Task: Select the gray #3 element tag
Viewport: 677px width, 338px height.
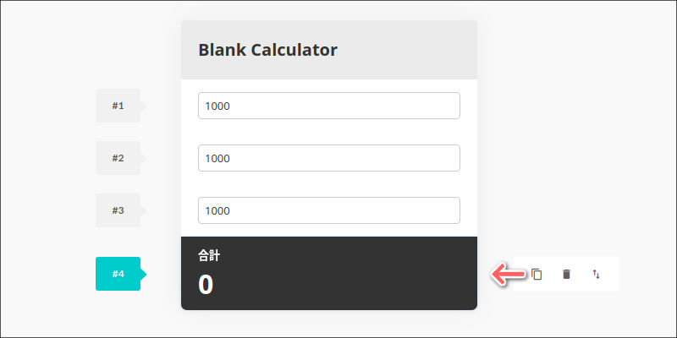Action: tap(118, 210)
